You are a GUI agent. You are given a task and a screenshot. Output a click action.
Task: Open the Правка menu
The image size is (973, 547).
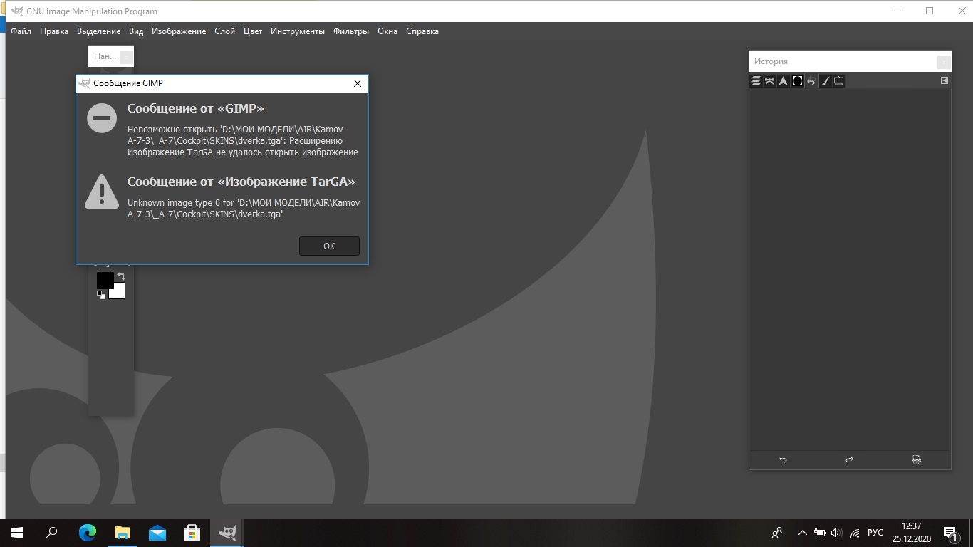(x=54, y=31)
